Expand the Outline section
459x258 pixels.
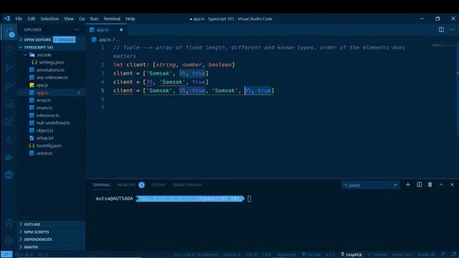click(x=52, y=224)
